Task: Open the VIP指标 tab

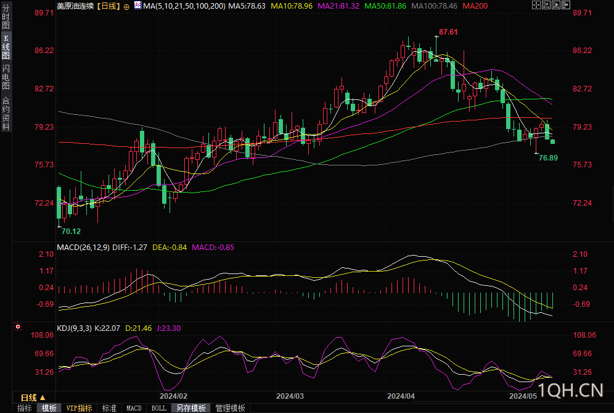Action: (79, 408)
